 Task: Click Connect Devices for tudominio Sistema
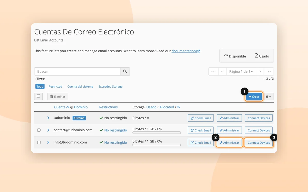259,118
